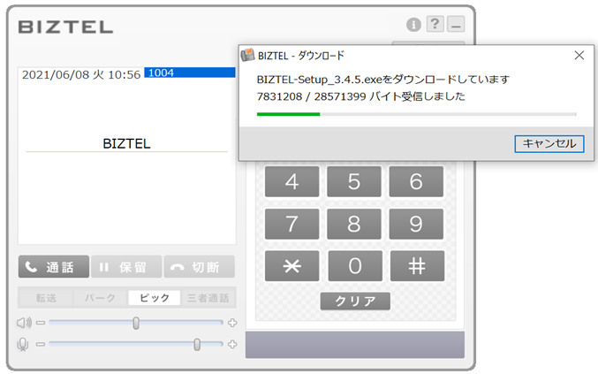Click the highlighted 1004 number field
Viewport: 598px width, 374px height.
pos(190,73)
